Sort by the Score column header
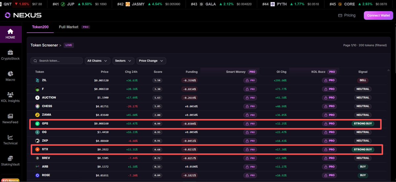The image size is (396, 182). (158, 72)
